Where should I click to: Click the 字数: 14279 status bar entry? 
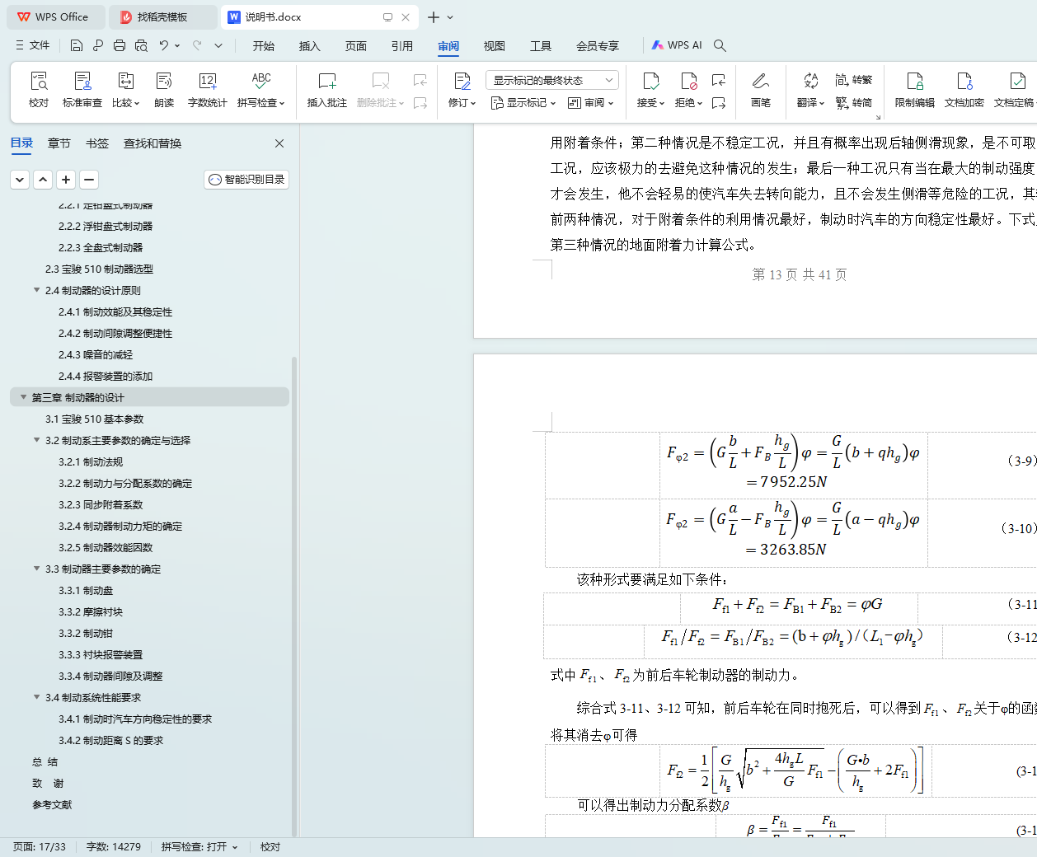[114, 846]
